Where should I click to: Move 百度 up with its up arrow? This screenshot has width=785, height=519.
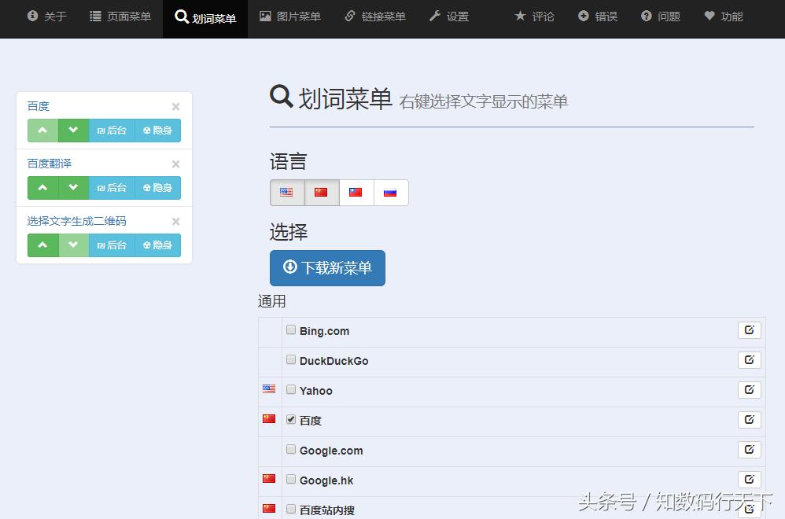pyautogui.click(x=43, y=130)
